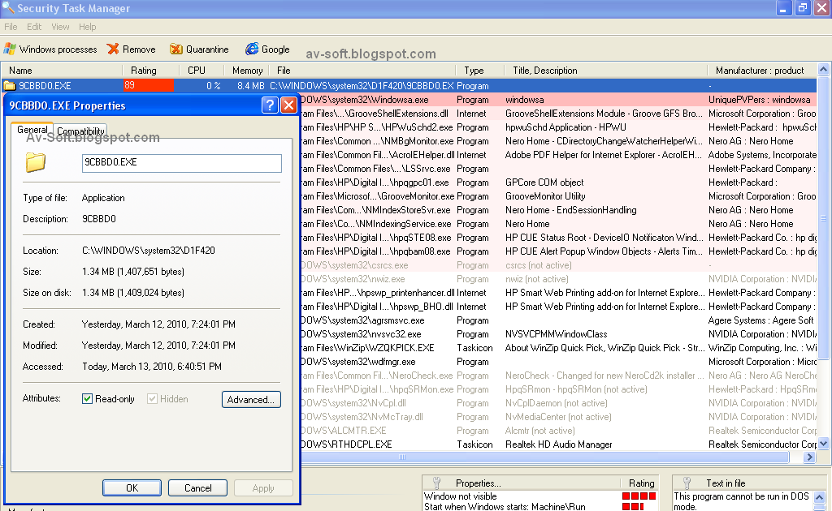Select the csrcs (not active) row
The width and height of the screenshot is (832, 511).
tap(558, 264)
